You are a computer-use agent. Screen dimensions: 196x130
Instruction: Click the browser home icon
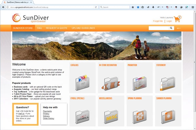point(133,7)
